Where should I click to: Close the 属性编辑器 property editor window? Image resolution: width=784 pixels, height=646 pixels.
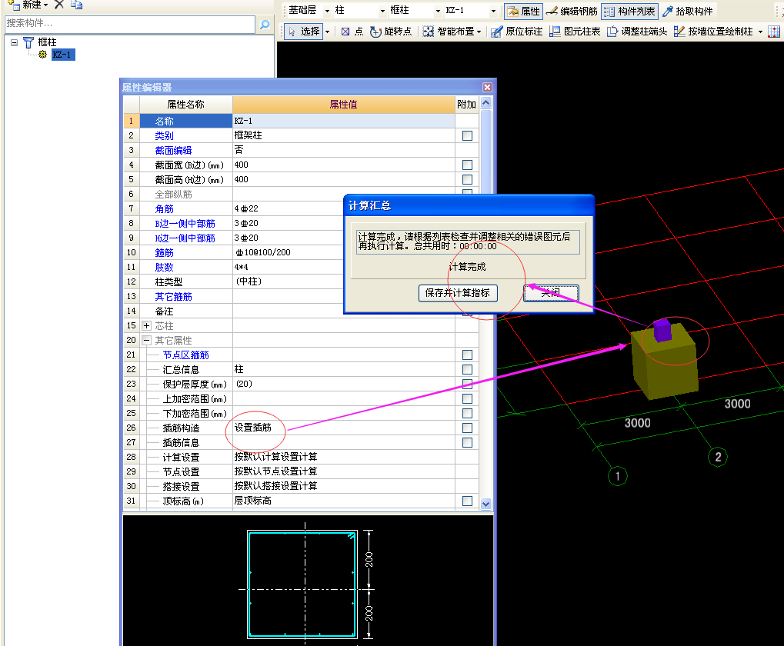pyautogui.click(x=487, y=87)
